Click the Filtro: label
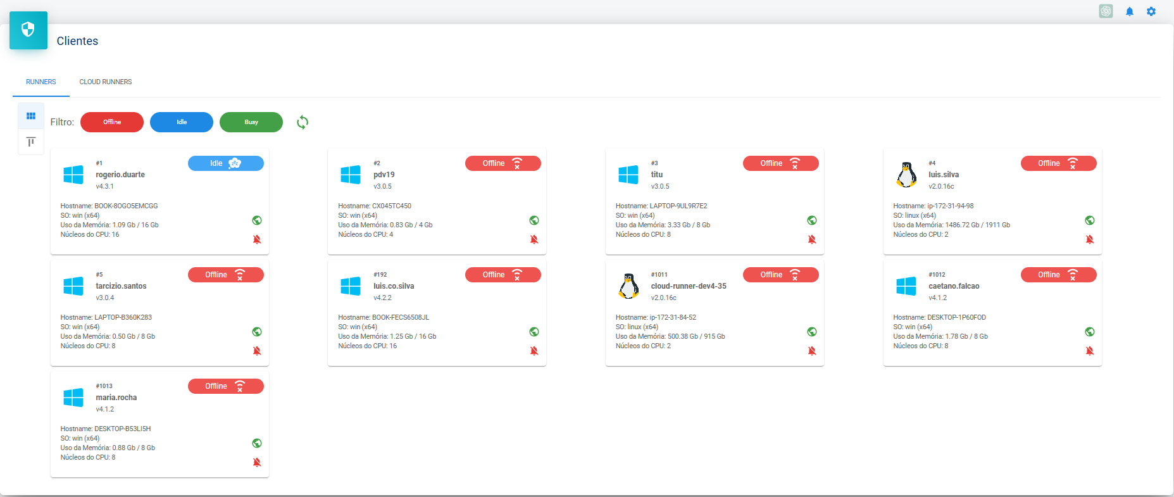Screen dimensions: 1174x497 (x=62, y=122)
